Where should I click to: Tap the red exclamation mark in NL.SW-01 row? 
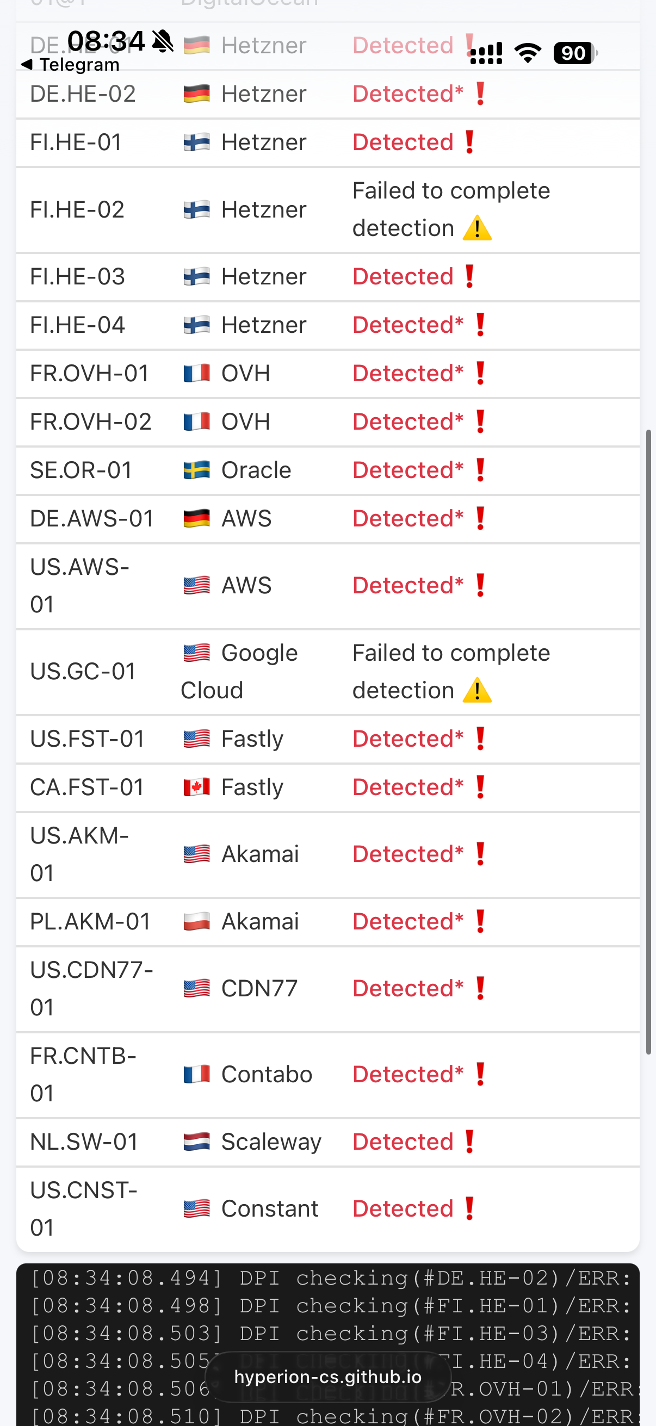(x=469, y=1142)
